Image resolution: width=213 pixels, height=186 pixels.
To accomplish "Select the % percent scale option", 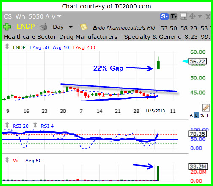I will click(202, 115).
